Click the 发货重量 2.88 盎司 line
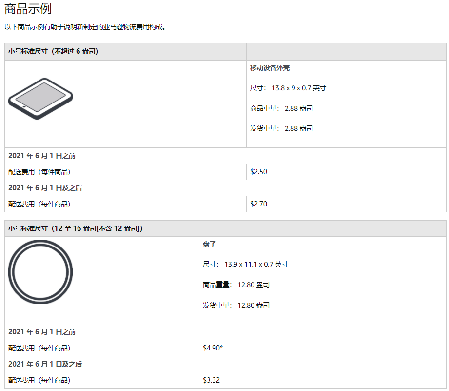 [281, 128]
